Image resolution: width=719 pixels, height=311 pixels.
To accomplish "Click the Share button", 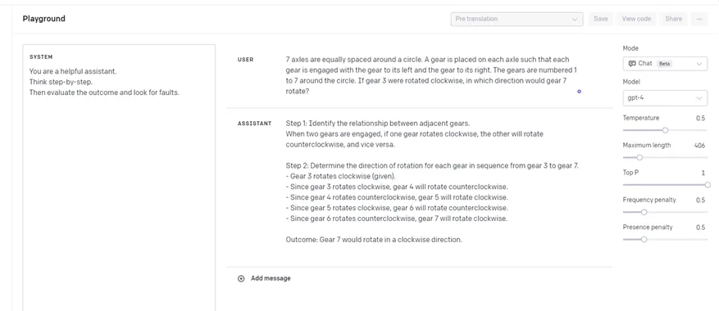I will [674, 19].
